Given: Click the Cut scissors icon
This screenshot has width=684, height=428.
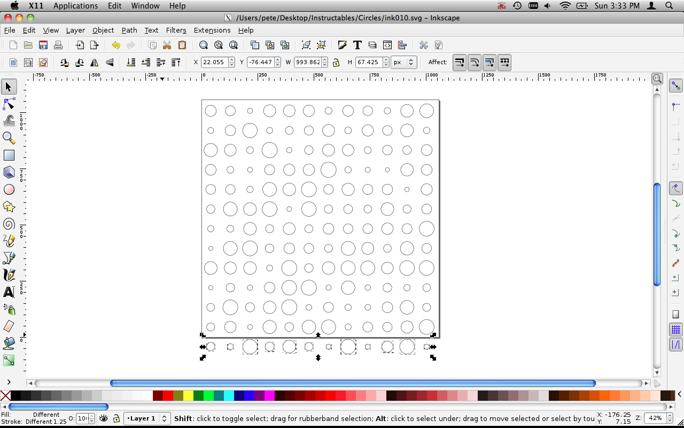Looking at the screenshot, I should click(x=167, y=45).
